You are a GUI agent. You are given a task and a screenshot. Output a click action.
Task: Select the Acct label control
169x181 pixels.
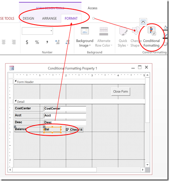pyautogui.click(x=29, y=115)
